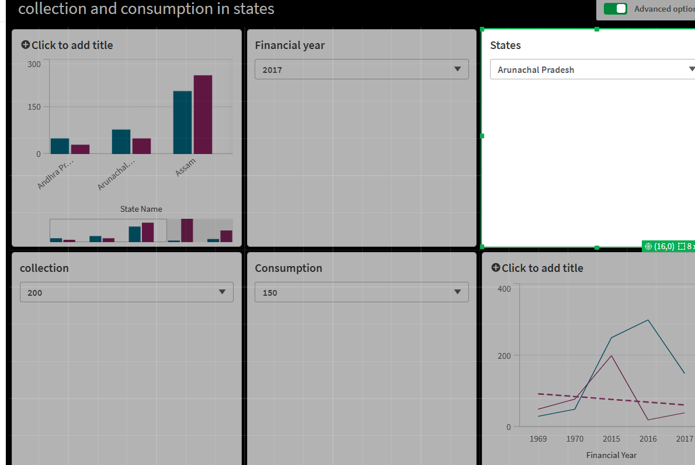Open the States dropdown arrow icon
This screenshot has width=695, height=465.
693,69
